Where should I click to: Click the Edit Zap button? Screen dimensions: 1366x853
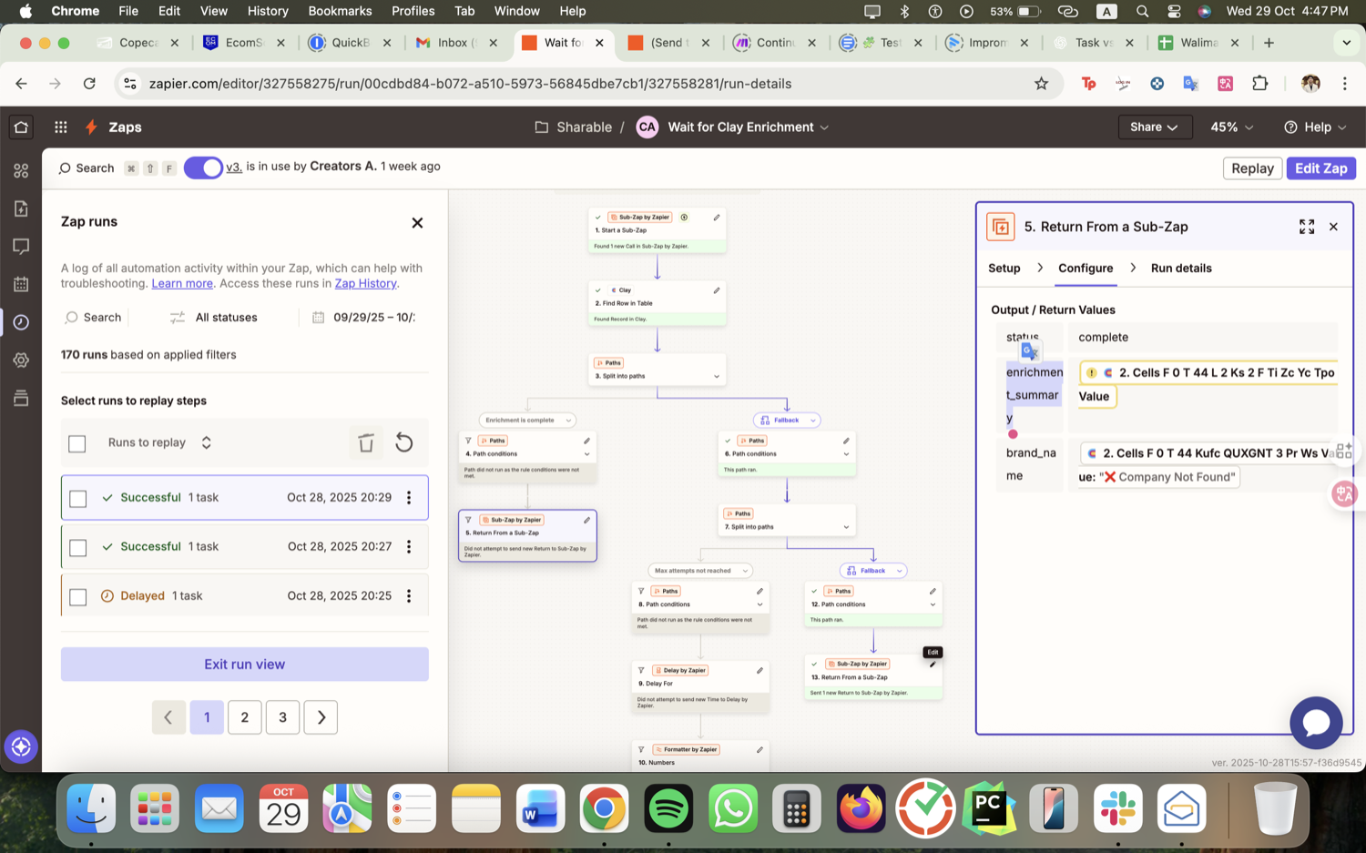[1321, 168]
